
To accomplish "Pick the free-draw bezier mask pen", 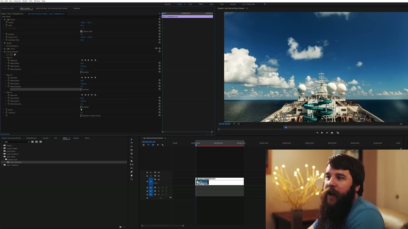I will click(15, 54).
